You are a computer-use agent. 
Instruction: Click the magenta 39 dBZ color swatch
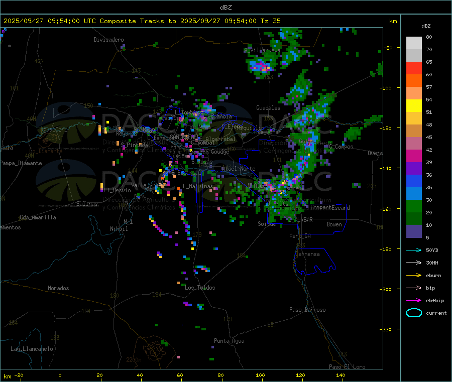click(414, 156)
